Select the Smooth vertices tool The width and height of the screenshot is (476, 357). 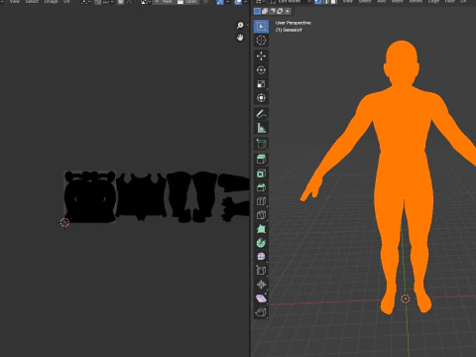coord(261,257)
